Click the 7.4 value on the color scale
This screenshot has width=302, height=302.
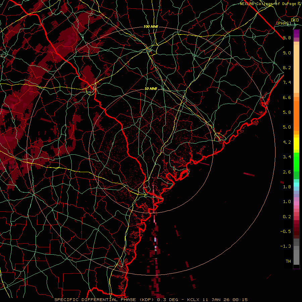287,83
